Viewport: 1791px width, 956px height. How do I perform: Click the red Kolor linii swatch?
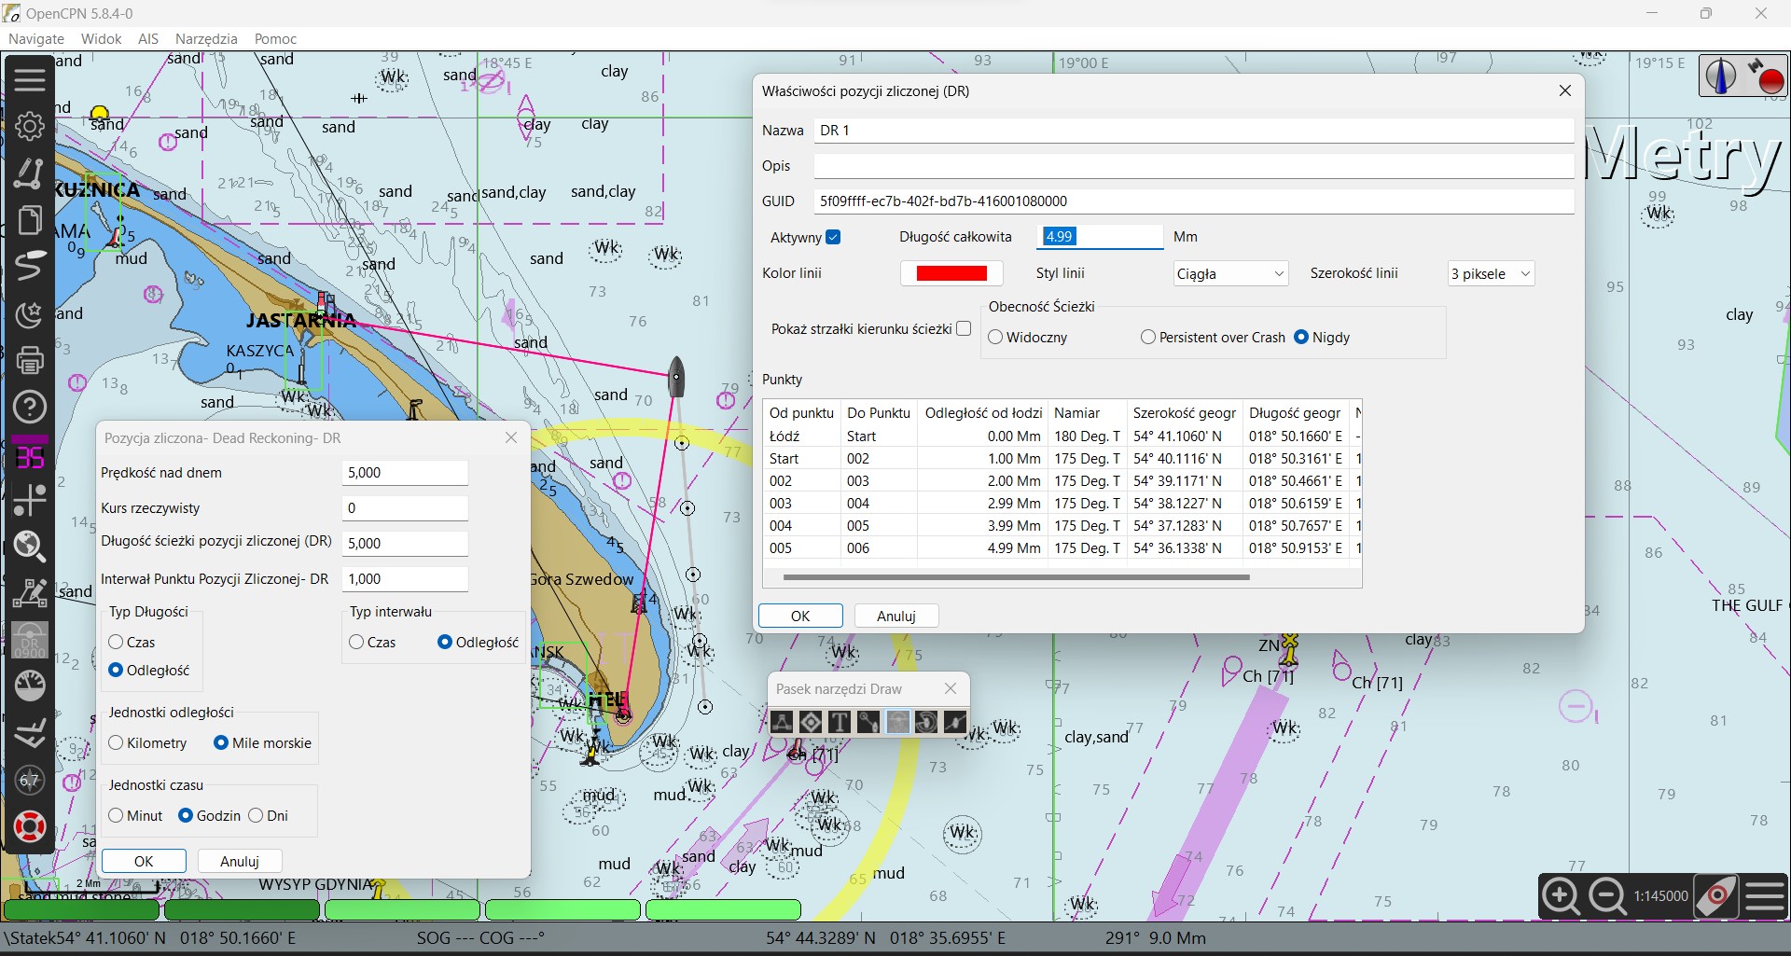[951, 273]
